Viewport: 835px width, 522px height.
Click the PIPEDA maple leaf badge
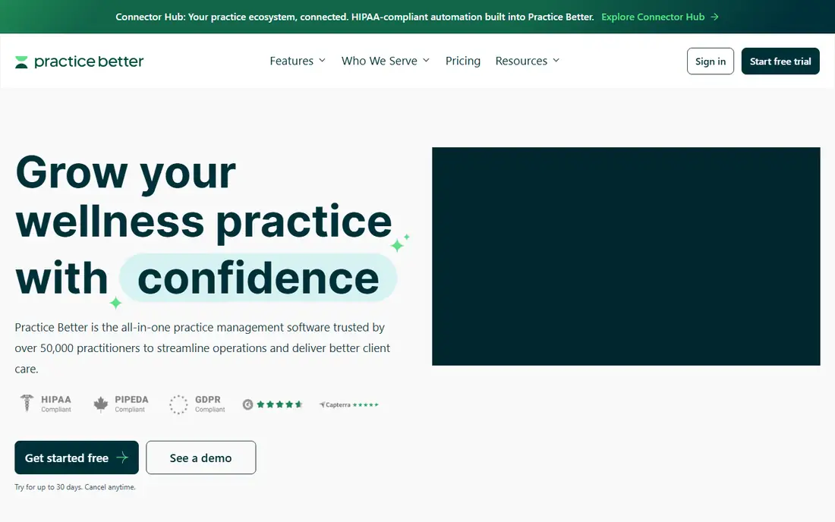point(121,404)
